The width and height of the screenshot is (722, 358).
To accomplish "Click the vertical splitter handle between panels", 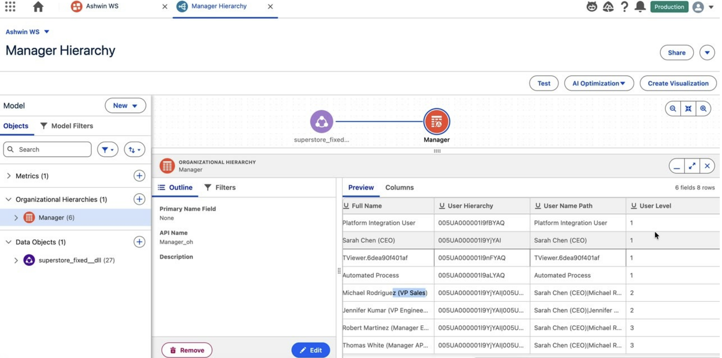I will pos(339,271).
